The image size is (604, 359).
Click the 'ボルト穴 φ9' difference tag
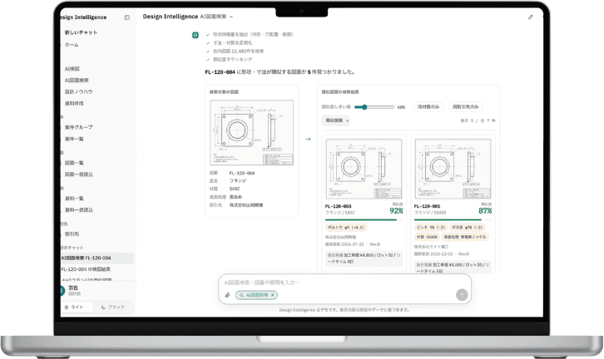346,228
